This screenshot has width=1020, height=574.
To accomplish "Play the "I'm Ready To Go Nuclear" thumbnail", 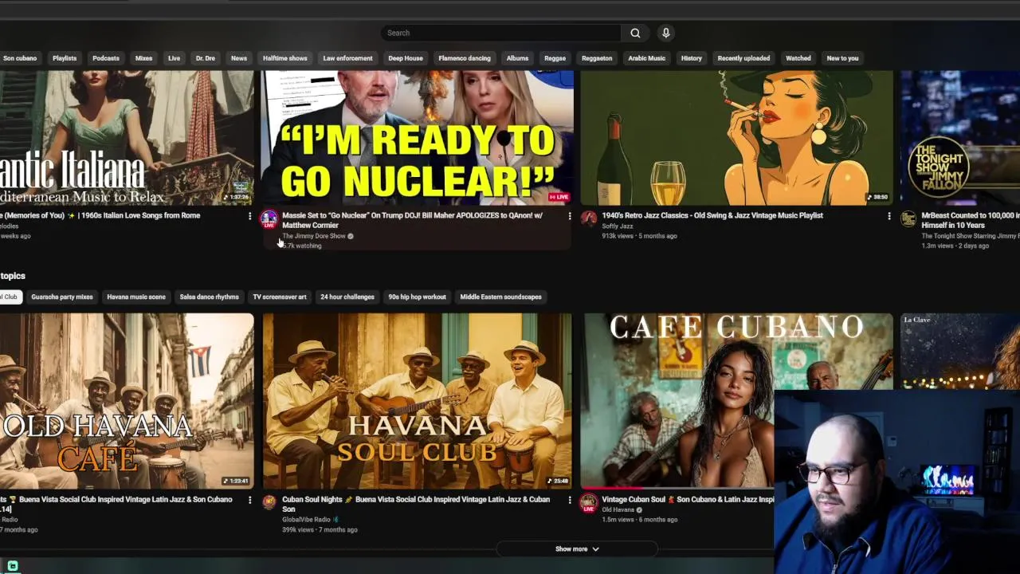I will [417, 138].
